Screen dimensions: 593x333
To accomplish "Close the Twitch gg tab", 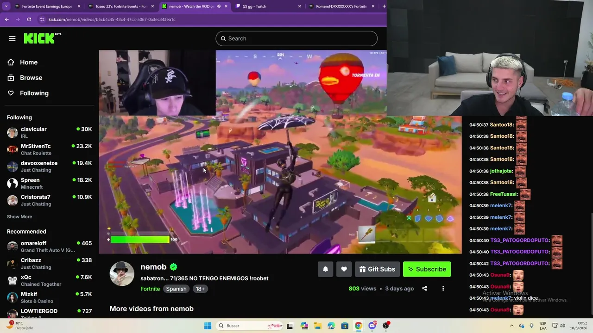I will tap(299, 6).
